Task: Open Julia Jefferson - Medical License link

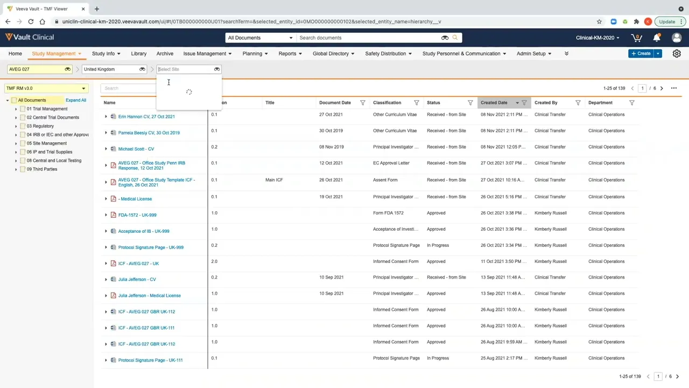Action: click(150, 295)
